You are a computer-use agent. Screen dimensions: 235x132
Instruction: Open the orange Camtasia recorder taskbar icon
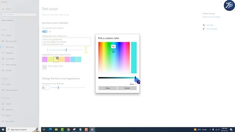pos(86,129)
